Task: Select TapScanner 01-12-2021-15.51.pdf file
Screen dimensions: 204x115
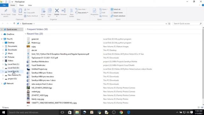Action: tap(45, 58)
